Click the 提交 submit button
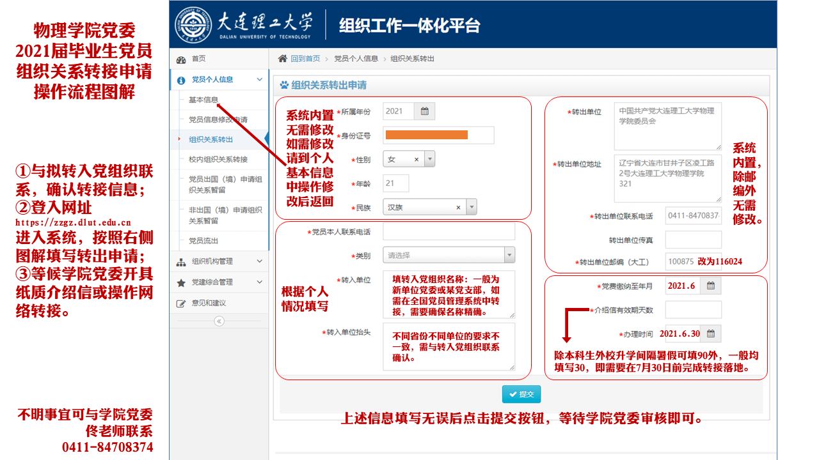The width and height of the screenshot is (819, 460). pyautogui.click(x=521, y=394)
